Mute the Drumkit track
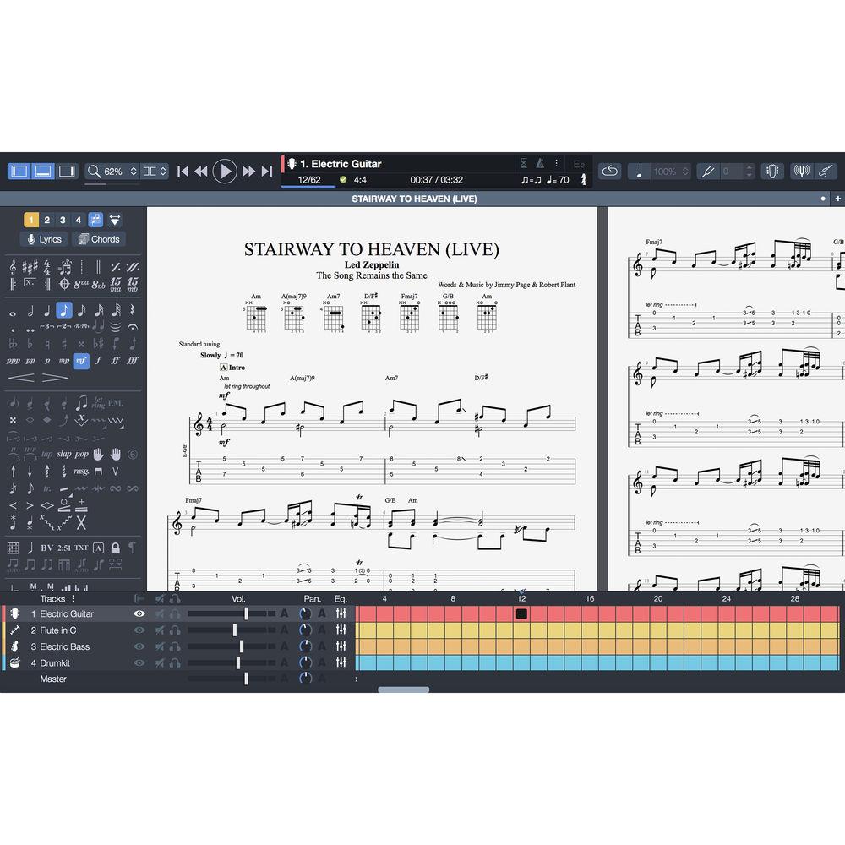 pyautogui.click(x=160, y=662)
